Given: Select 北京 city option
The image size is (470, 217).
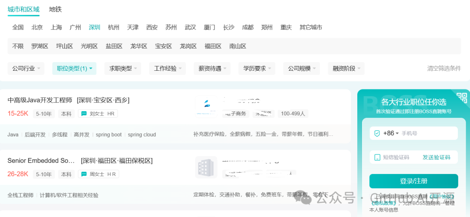Looking at the screenshot, I should pos(37,27).
